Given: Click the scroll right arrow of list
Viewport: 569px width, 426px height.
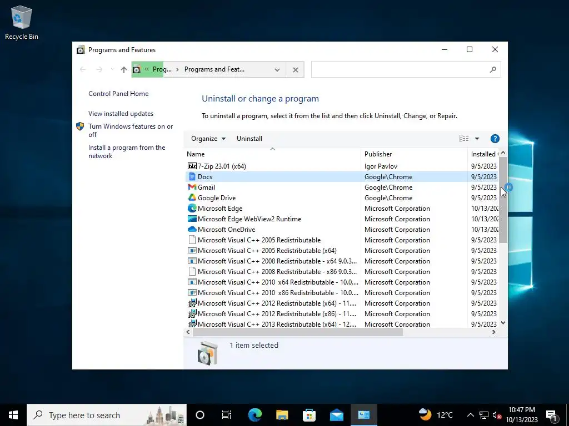Looking at the screenshot, I should 494,332.
